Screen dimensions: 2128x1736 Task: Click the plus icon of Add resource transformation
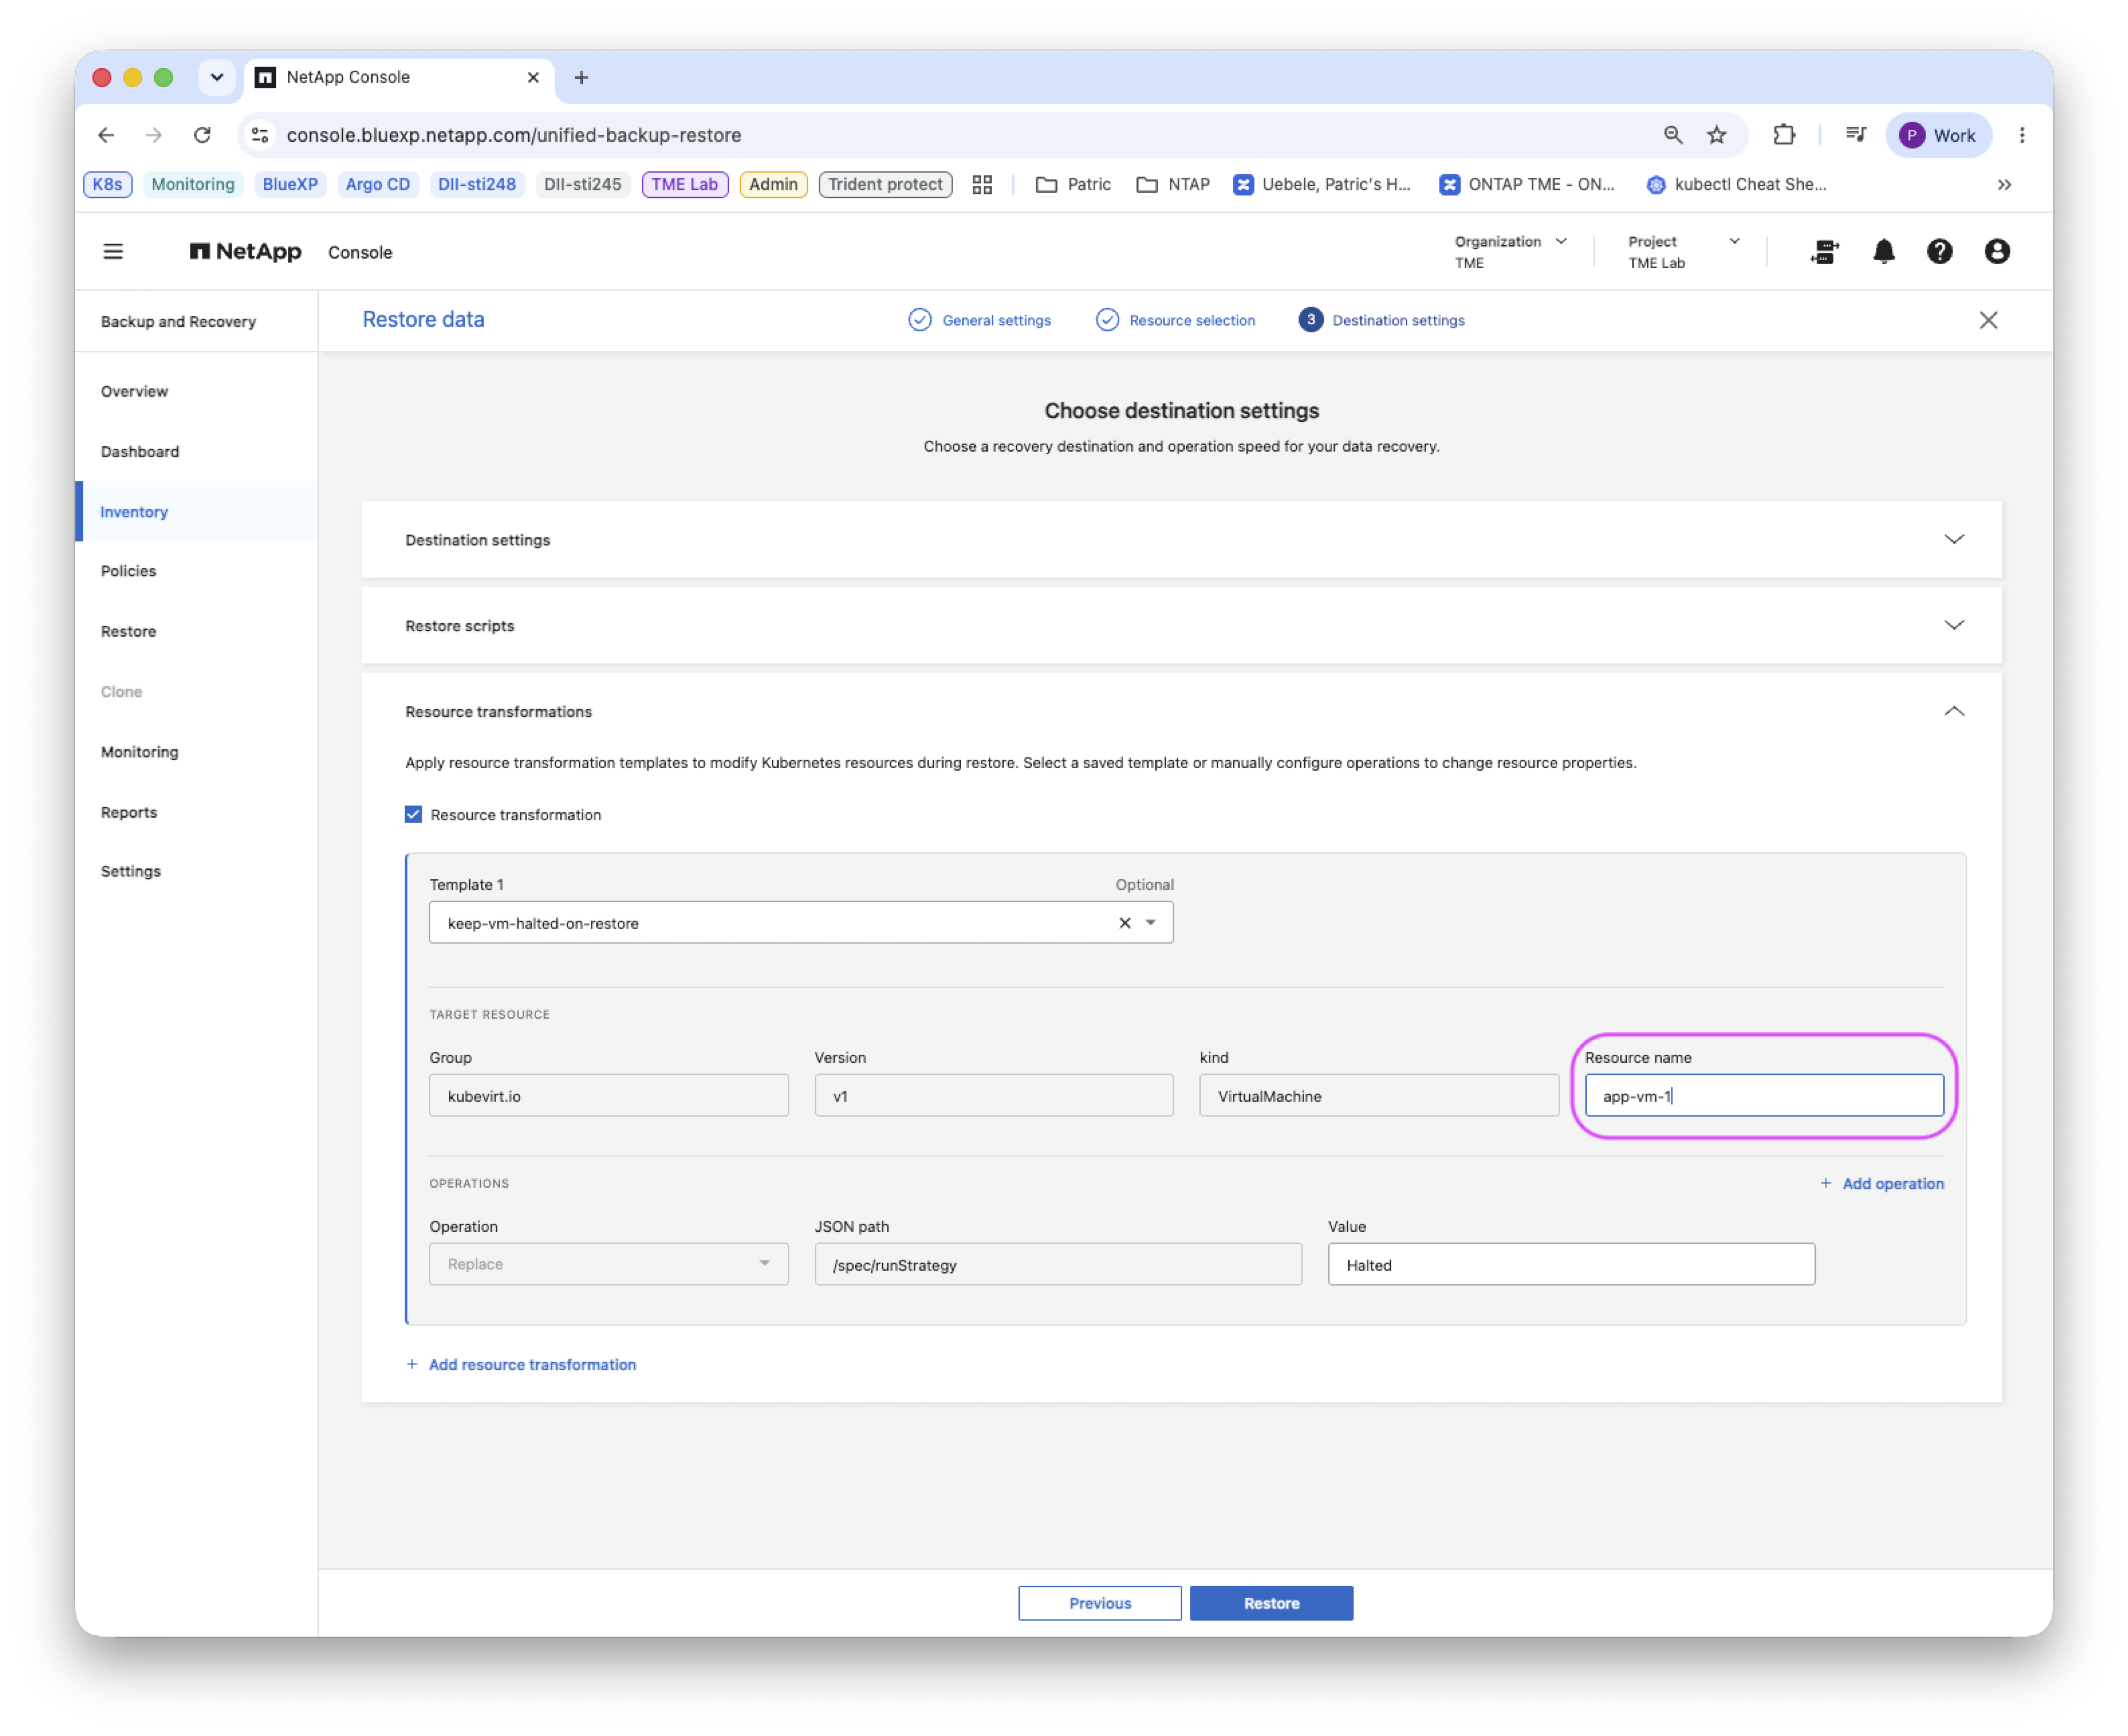412,1364
